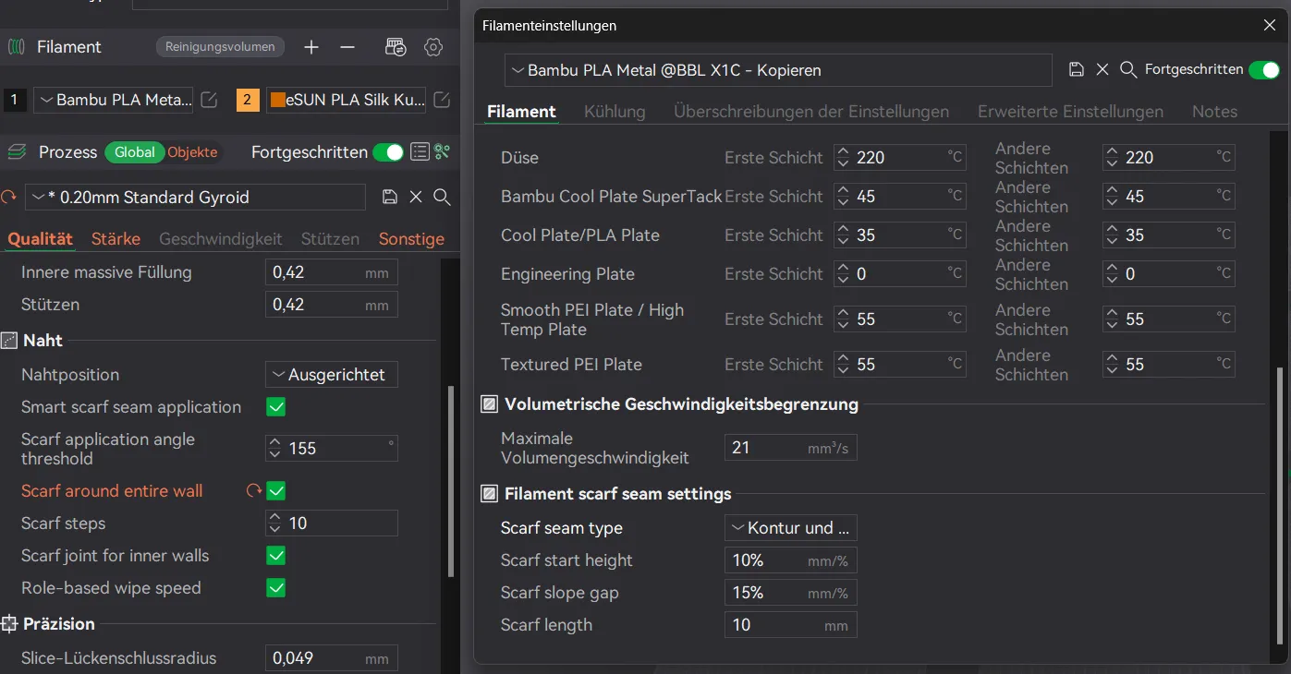Screen dimensions: 1291x674
Task: Switch to Stärke tab
Action: (x=116, y=239)
